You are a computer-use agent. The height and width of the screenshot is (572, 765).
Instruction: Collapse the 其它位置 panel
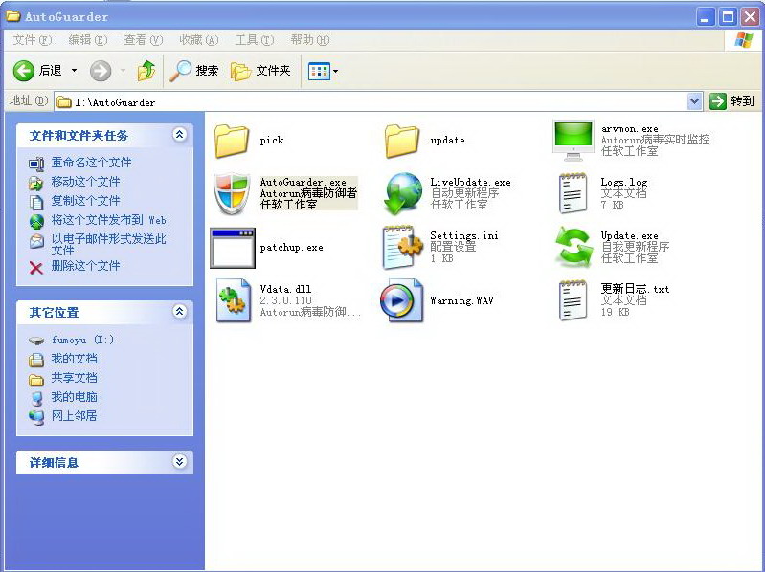pos(180,311)
